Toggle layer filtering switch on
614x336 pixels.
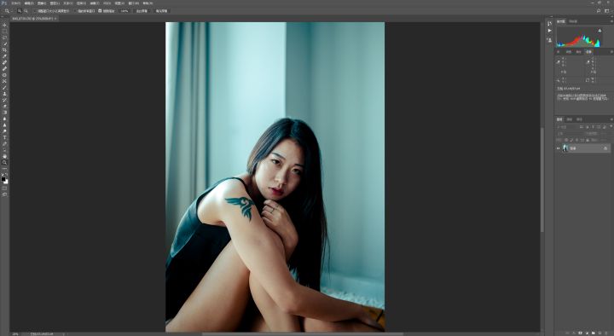tap(611, 126)
